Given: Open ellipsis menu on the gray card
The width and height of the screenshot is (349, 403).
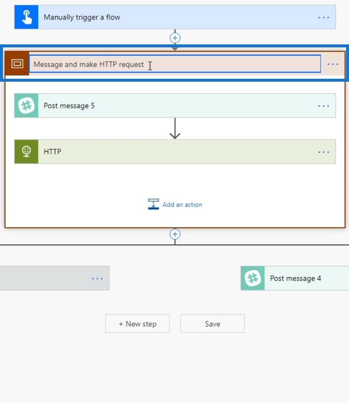Looking at the screenshot, I should click(x=97, y=278).
